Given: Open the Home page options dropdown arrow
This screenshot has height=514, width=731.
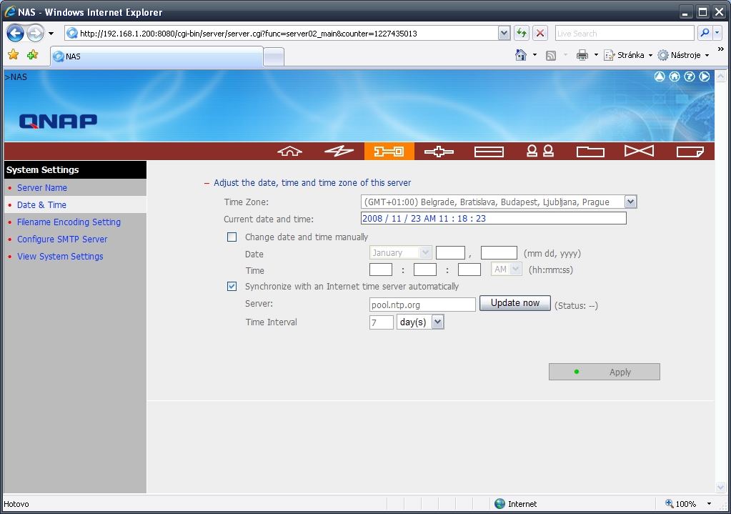Looking at the screenshot, I should tap(534, 55).
